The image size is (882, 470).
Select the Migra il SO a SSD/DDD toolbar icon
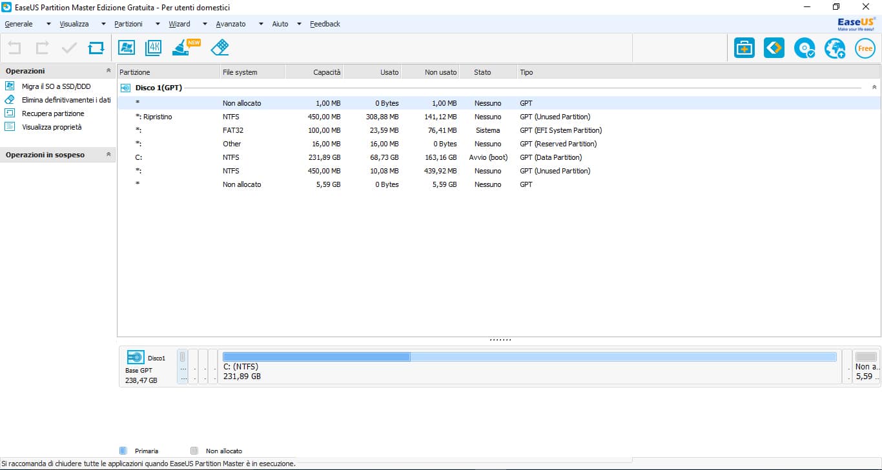[127, 47]
